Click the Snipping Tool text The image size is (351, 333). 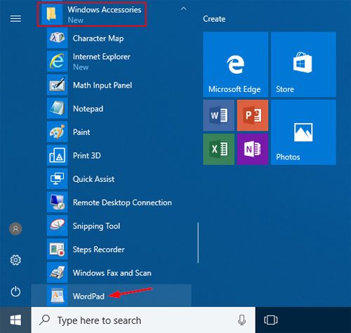tap(96, 226)
